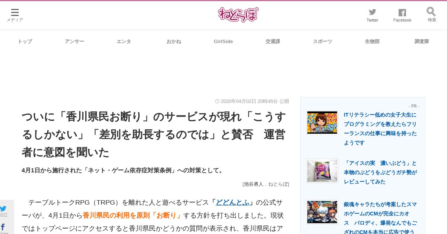Select the トップ navigation tab
Image resolution: width=447 pixels, height=234 pixels.
(x=25, y=42)
